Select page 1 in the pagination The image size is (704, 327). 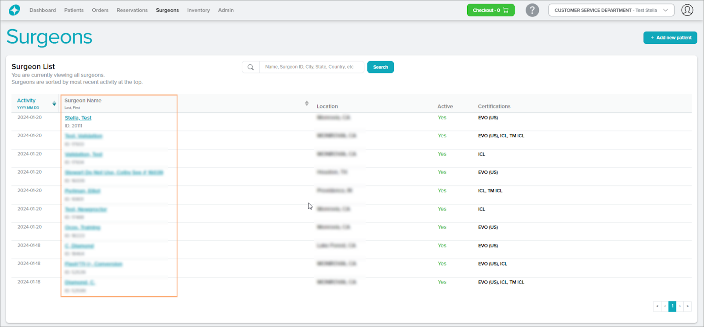[x=672, y=306]
